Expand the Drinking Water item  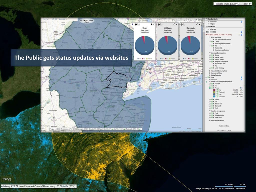tap(214, 115)
